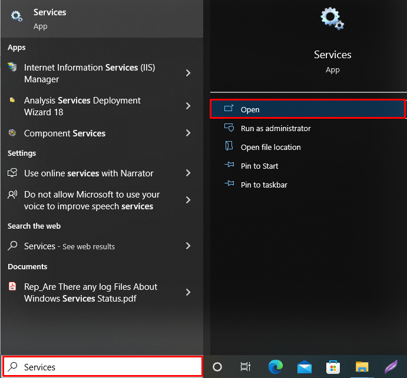Click the Analysis Services Deployment Wizard icon
This screenshot has height=378, width=407.
click(x=12, y=100)
